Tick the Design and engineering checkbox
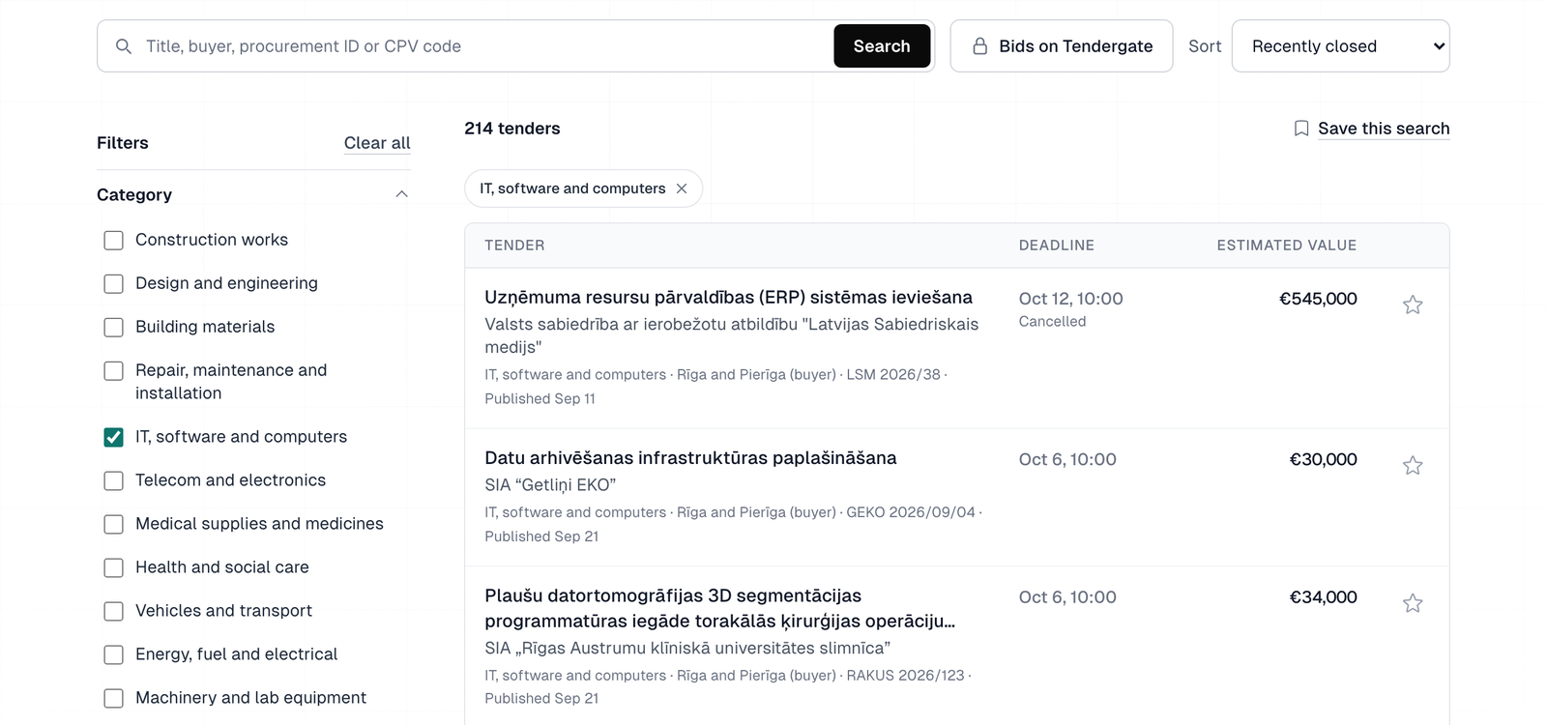This screenshot has width=1547, height=725. (x=114, y=284)
